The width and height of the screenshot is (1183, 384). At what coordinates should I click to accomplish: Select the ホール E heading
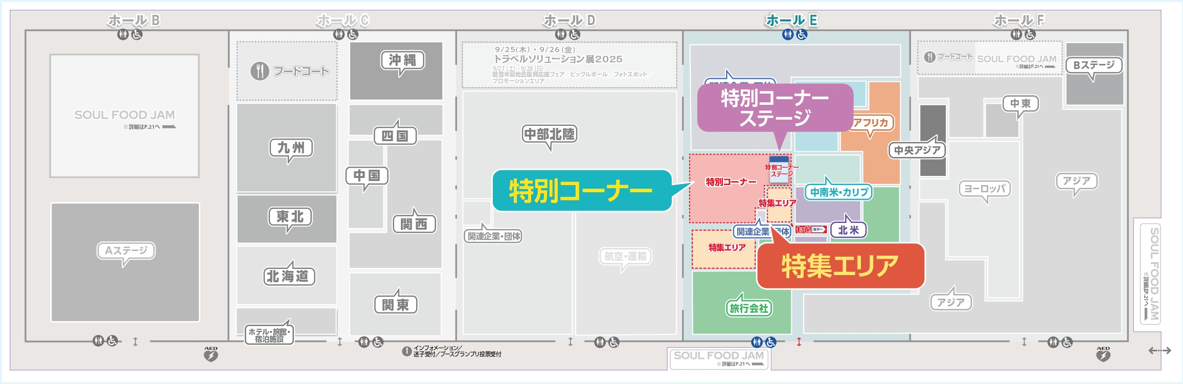791,20
